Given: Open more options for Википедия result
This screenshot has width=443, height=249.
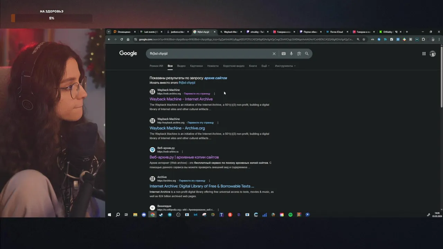Looking at the screenshot, I should [x=218, y=210].
